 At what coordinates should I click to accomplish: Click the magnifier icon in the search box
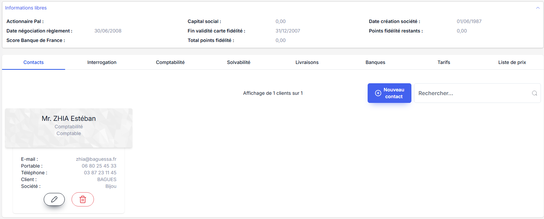[534, 93]
